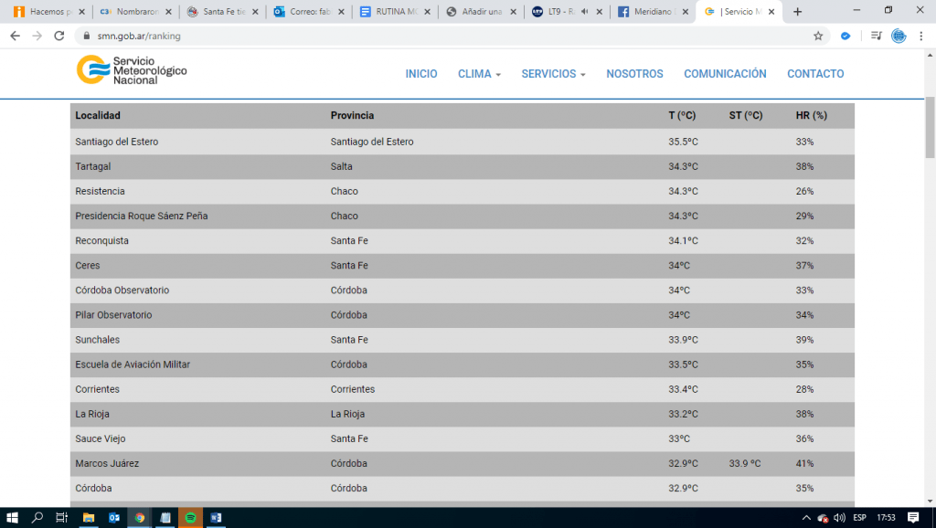Viewport: 936px width, 528px height.
Task: Open the media control icon in Chrome toolbar
Action: [876, 36]
